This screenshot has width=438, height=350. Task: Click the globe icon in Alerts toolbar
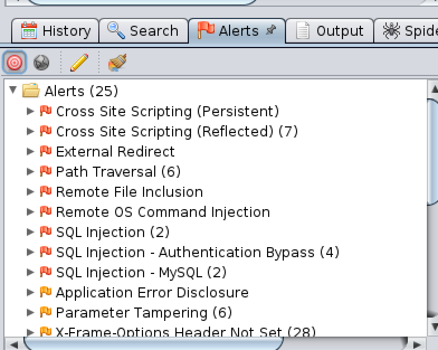pos(41,63)
